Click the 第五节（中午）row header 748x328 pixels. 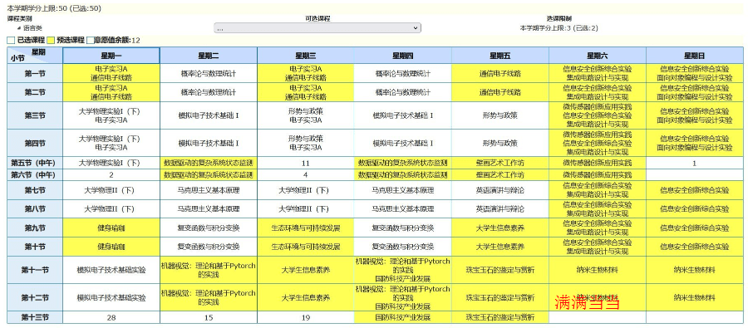tap(35, 163)
